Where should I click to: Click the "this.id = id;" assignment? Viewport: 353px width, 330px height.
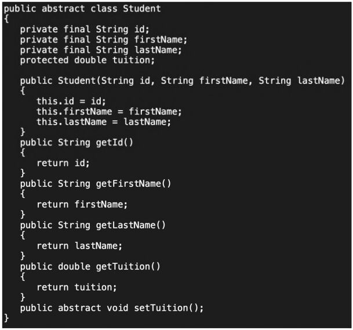pos(71,101)
